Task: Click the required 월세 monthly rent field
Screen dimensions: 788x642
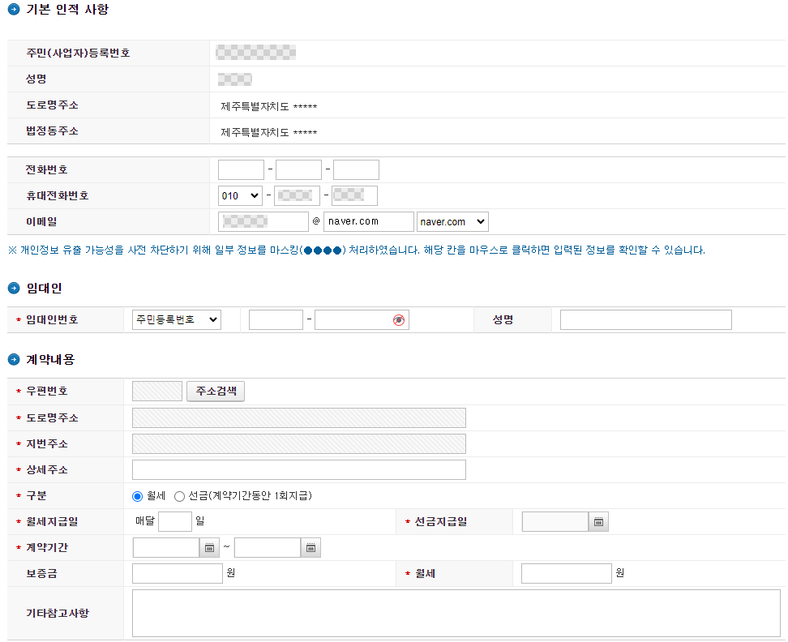Action: point(566,573)
